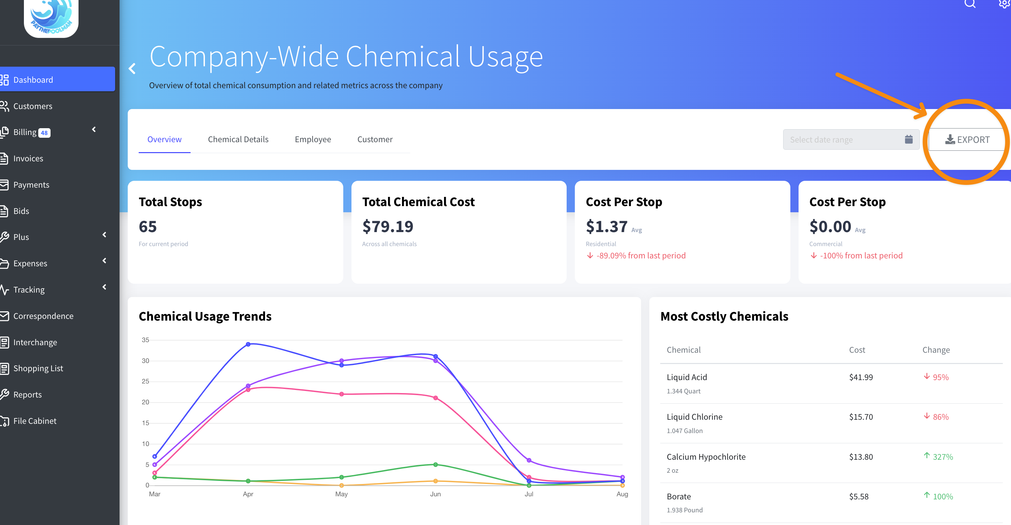
Task: Open File Cabinet in the sidebar
Action: (34, 421)
